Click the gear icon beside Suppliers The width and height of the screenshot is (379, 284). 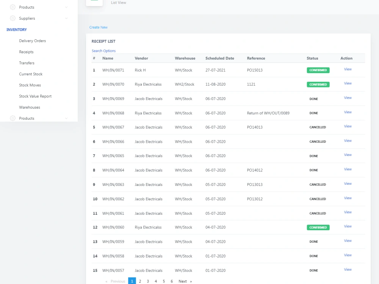tap(13, 18)
